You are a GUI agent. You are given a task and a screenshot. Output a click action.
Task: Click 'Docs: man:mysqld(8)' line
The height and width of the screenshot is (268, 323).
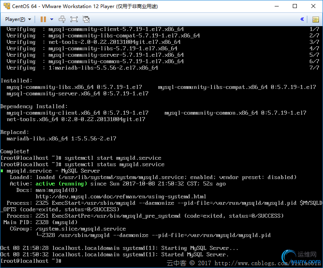click(47, 190)
